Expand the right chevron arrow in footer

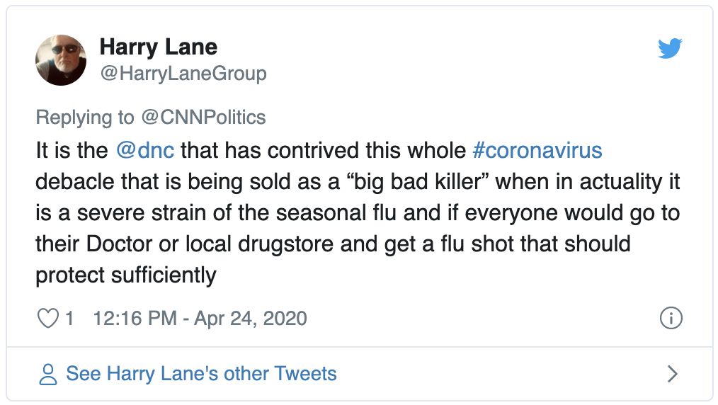[x=672, y=374]
